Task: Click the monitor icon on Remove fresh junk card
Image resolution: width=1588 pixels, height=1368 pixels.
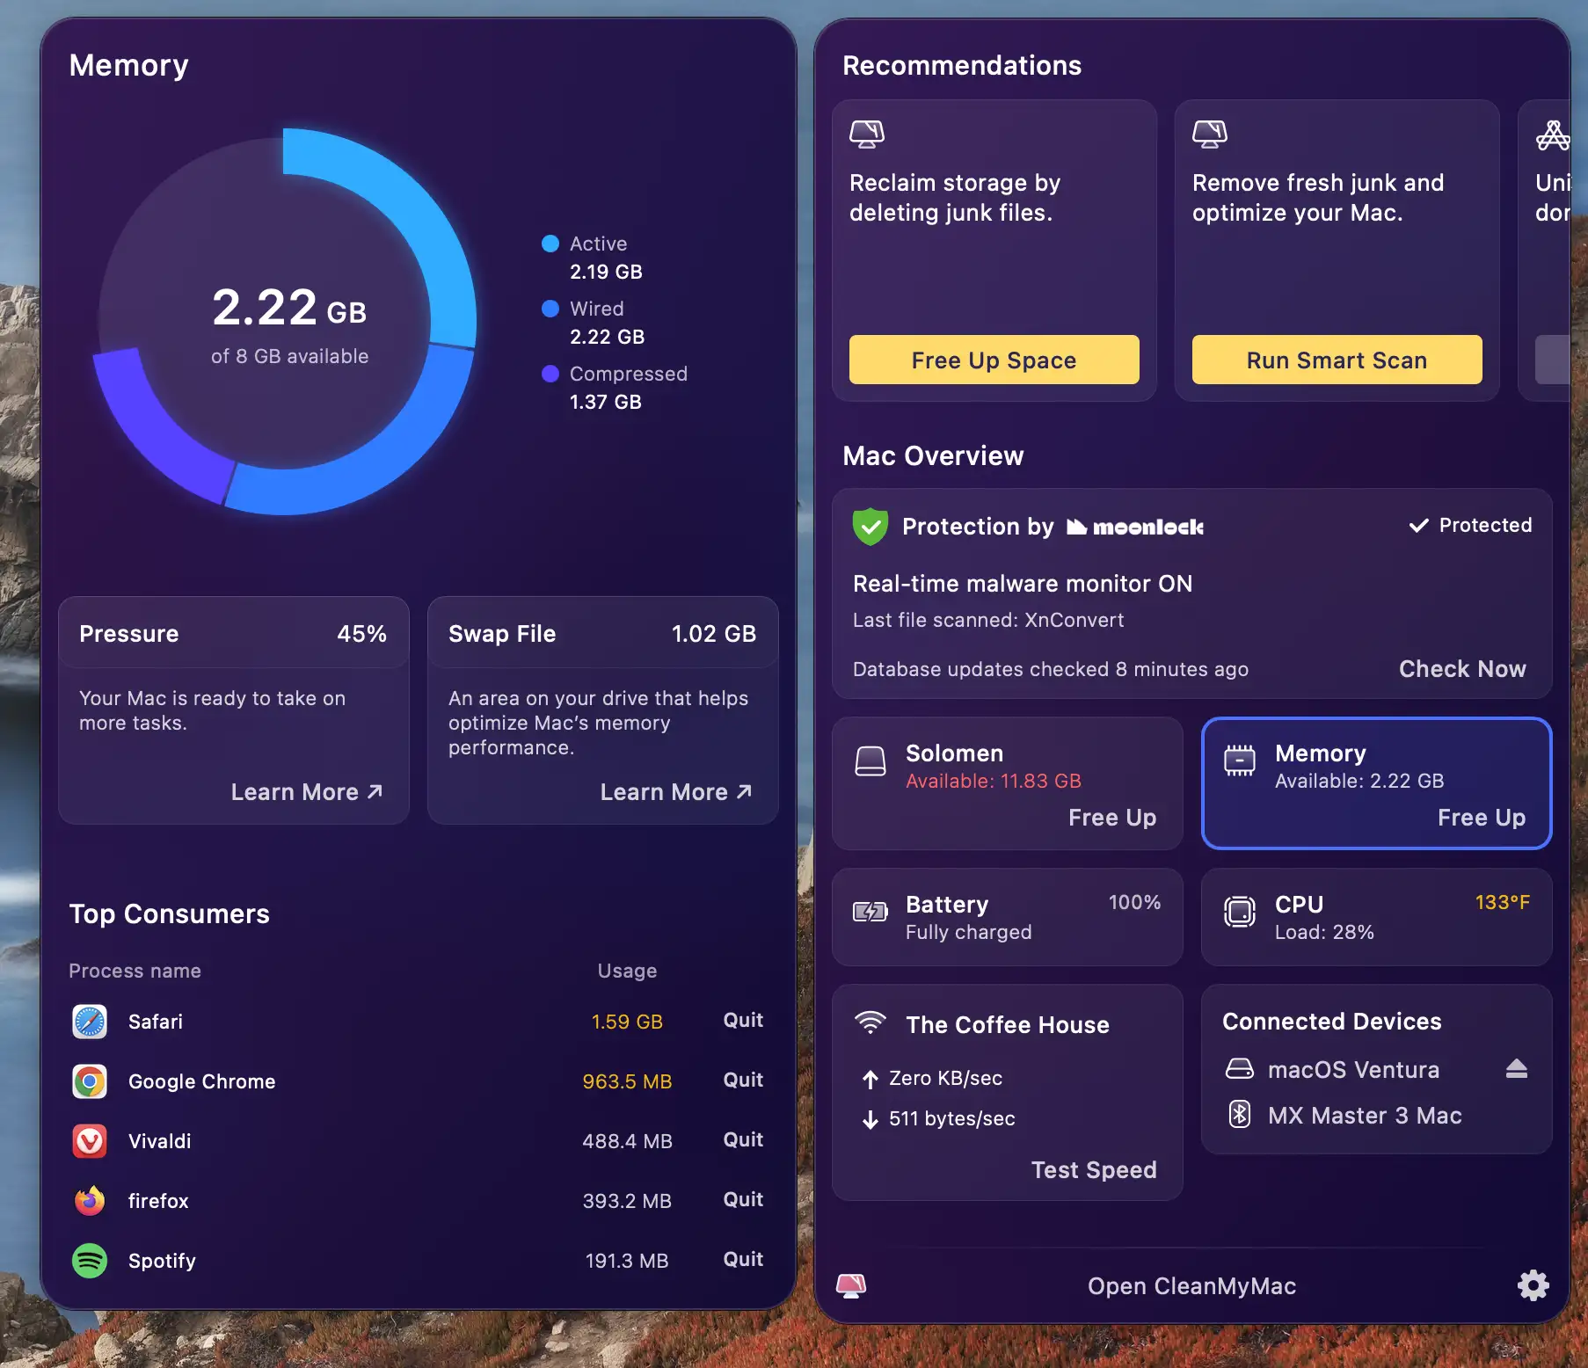Action: tap(1210, 135)
